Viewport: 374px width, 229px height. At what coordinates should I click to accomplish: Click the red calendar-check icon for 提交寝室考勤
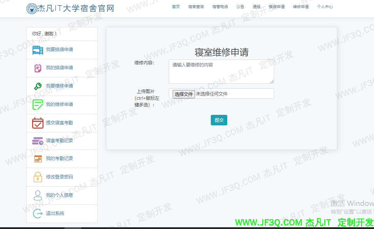(38, 123)
